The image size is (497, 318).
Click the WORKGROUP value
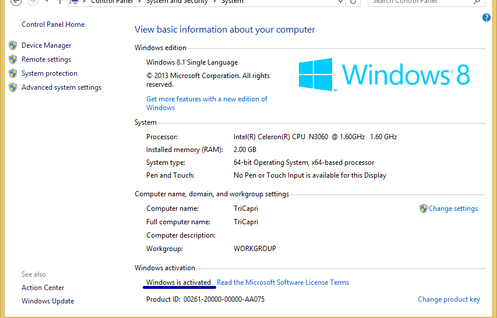(x=255, y=249)
